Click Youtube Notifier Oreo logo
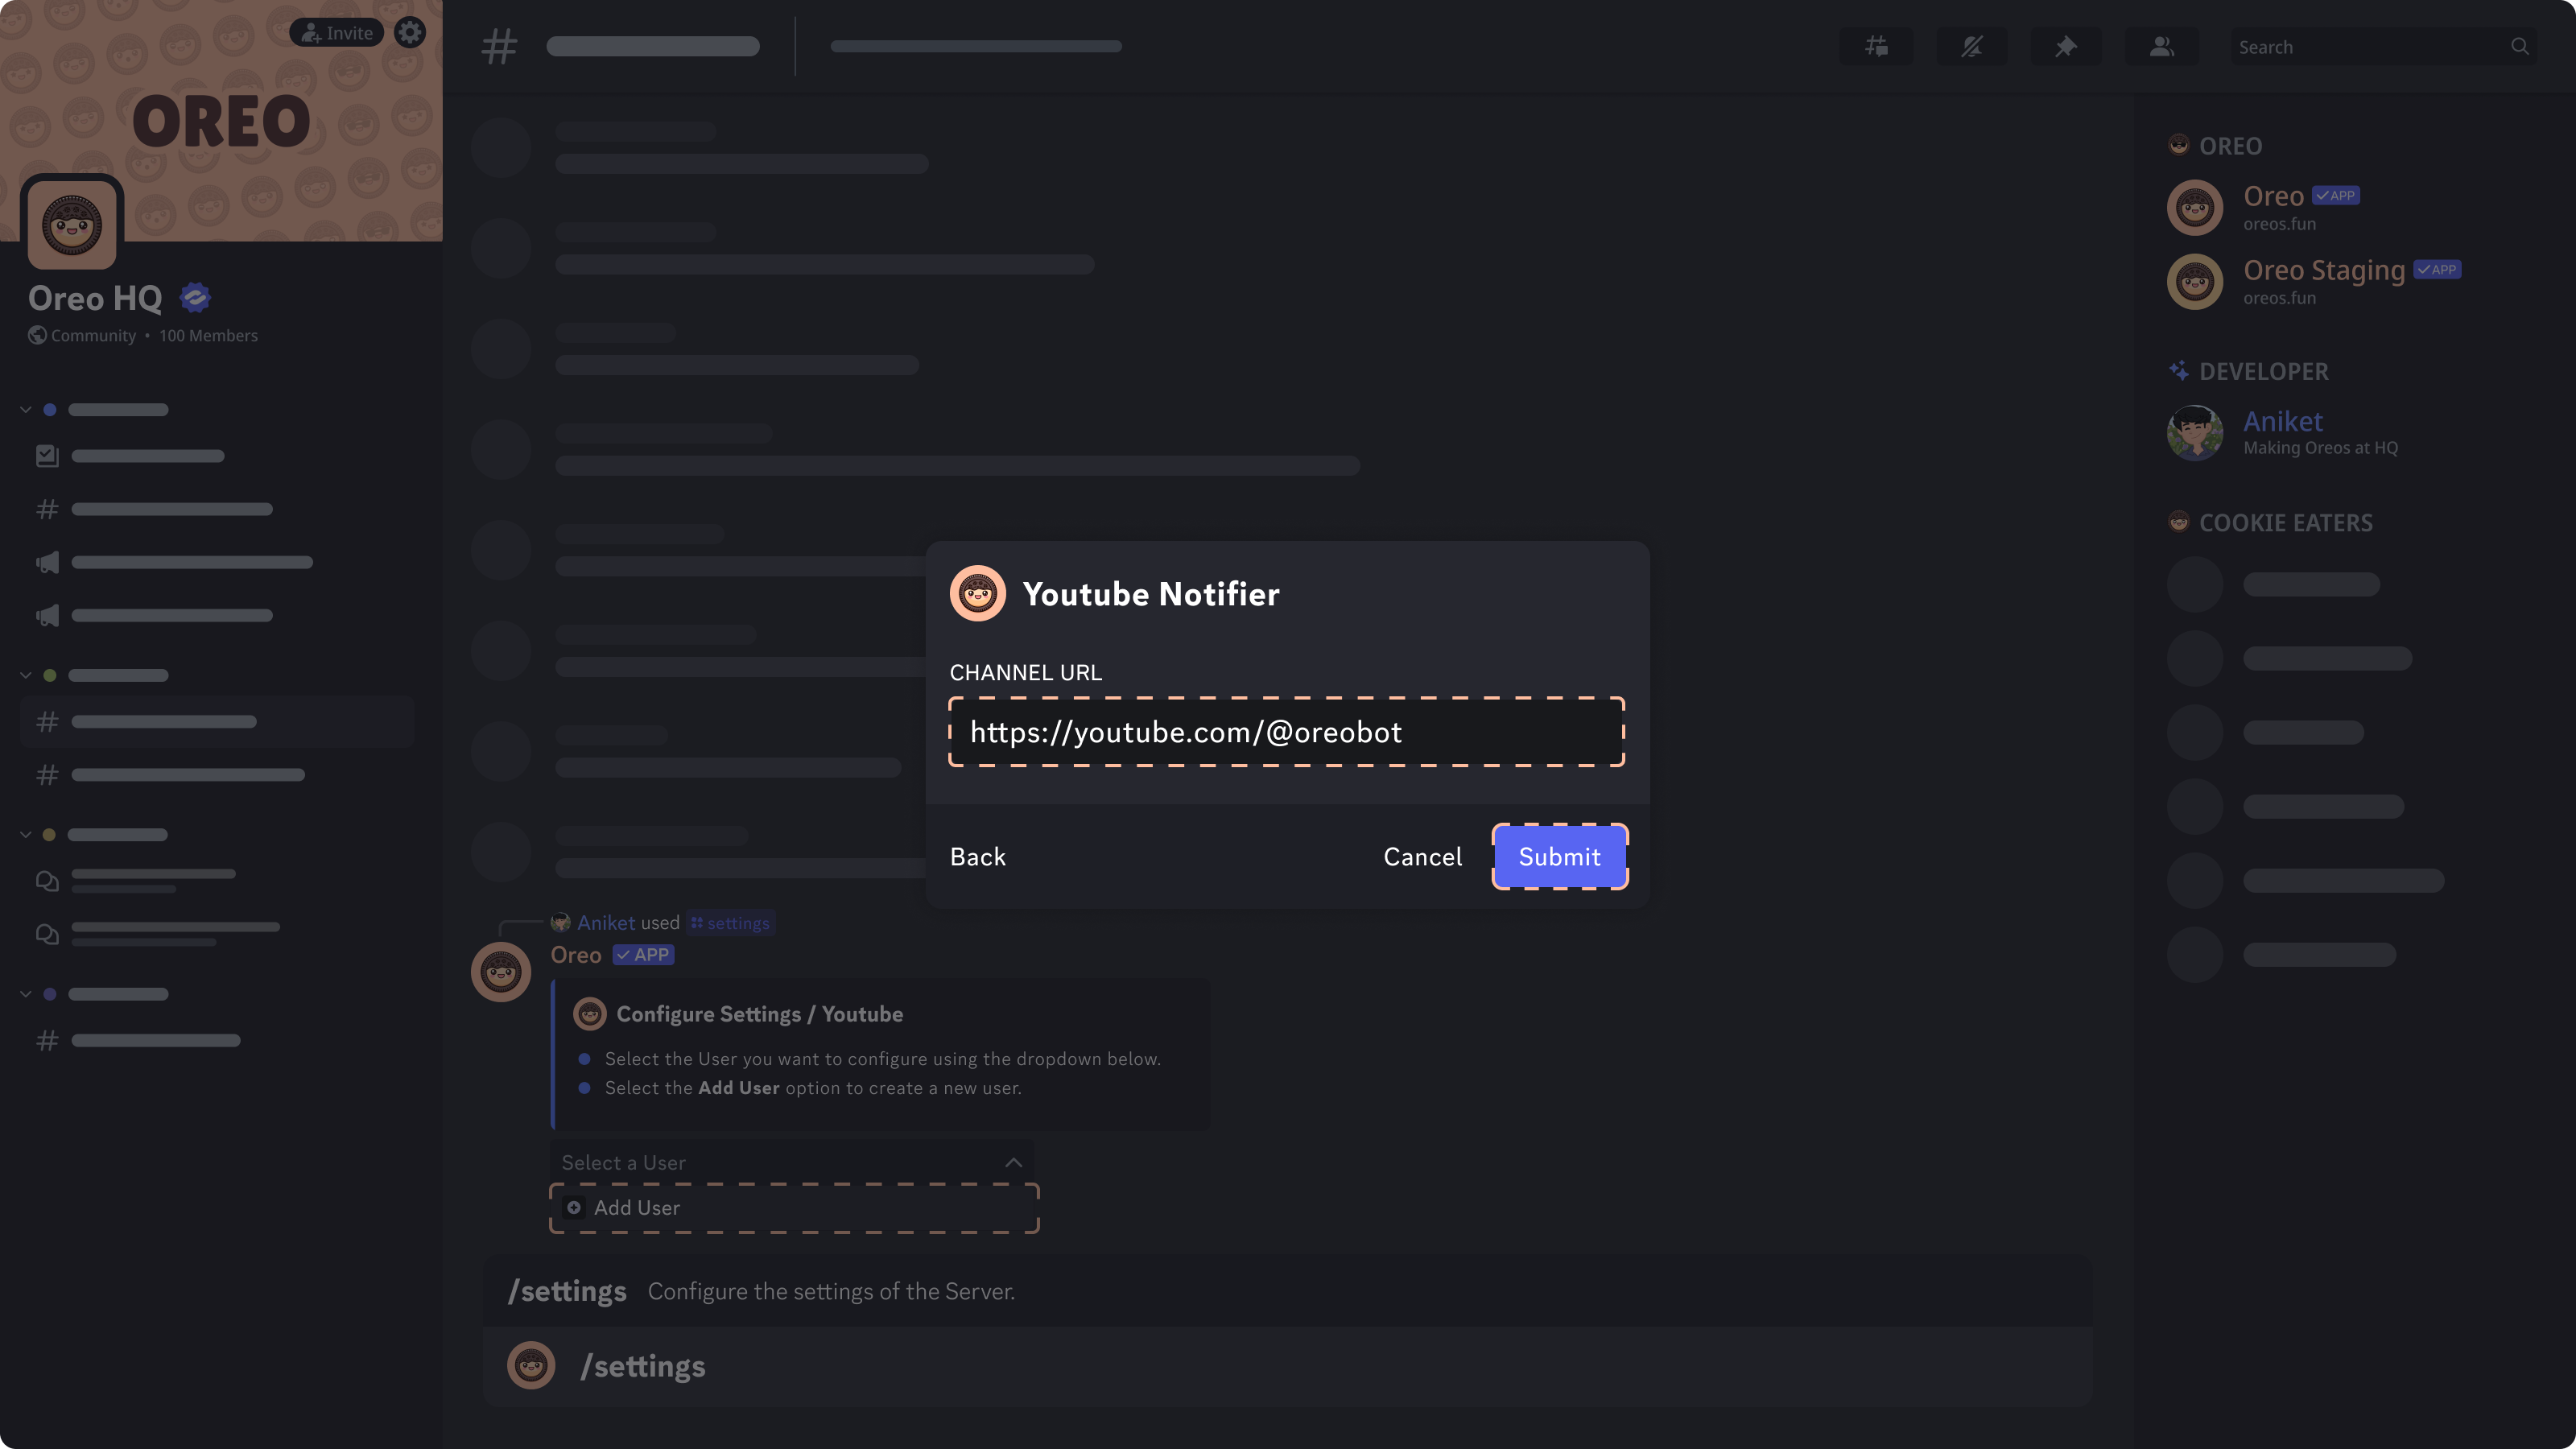This screenshot has width=2576, height=1449. (977, 594)
